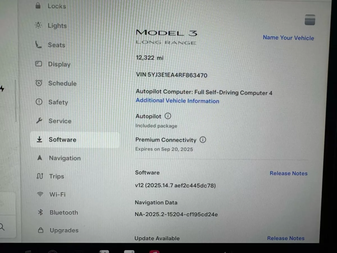Show Premium Connectivity info icon
The height and width of the screenshot is (253, 337).
tap(202, 139)
